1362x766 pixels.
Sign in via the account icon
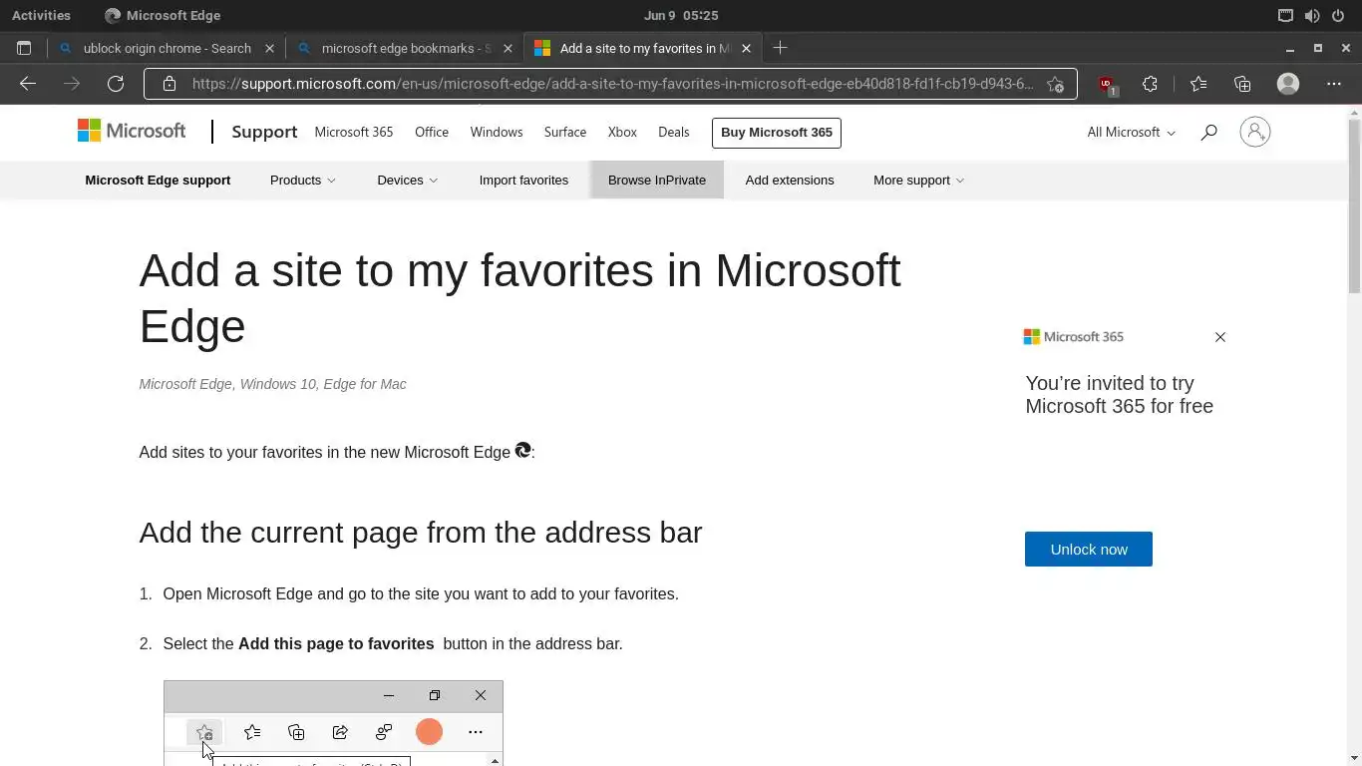coord(1255,132)
